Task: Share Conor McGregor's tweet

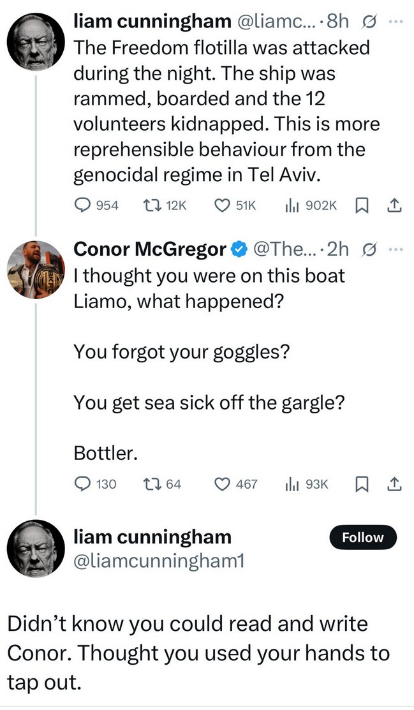Action: (x=395, y=484)
